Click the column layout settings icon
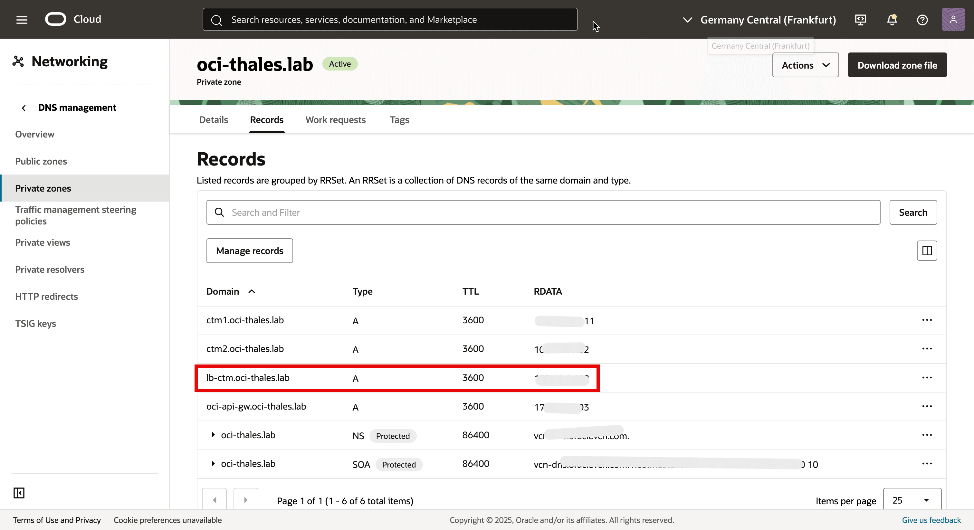The height and width of the screenshot is (530, 974). click(927, 251)
